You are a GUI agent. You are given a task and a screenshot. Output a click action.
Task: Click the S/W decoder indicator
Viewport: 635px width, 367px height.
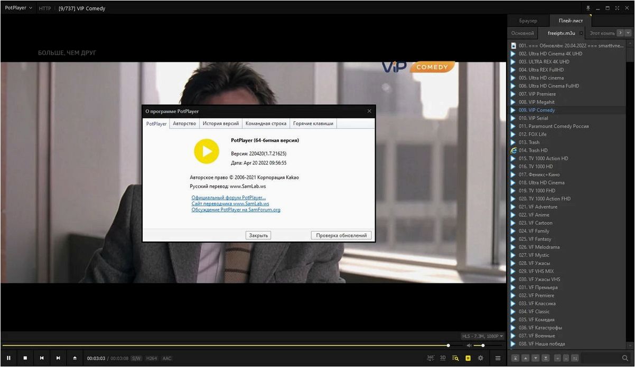point(136,359)
